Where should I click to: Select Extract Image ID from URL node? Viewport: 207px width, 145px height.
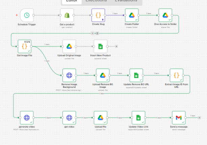coord(176,75)
